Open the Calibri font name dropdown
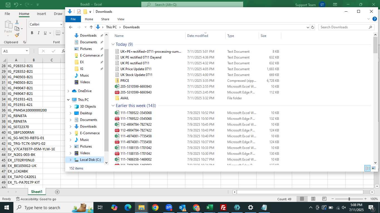The width and height of the screenshot is (380, 213). click(x=61, y=24)
